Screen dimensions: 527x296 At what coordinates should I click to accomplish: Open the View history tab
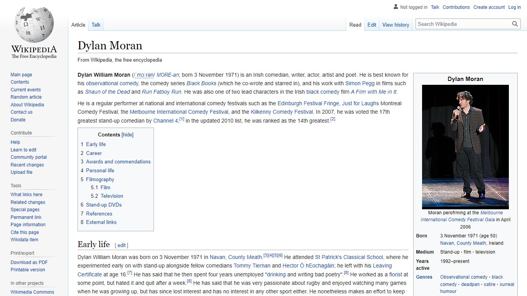click(396, 25)
